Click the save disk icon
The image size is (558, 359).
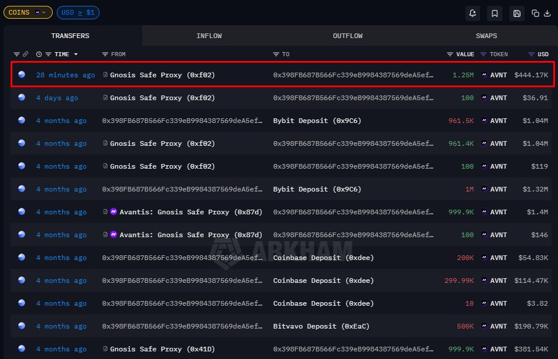516,13
